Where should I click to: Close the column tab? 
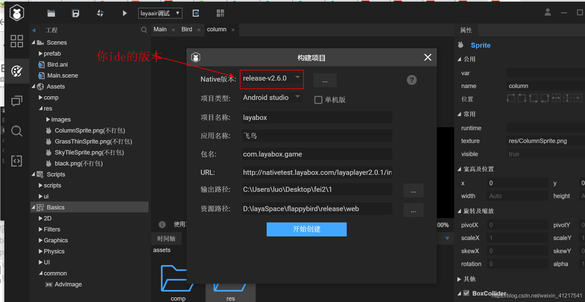coord(233,30)
